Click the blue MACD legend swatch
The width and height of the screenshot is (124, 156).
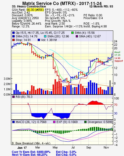click(x=14, y=122)
